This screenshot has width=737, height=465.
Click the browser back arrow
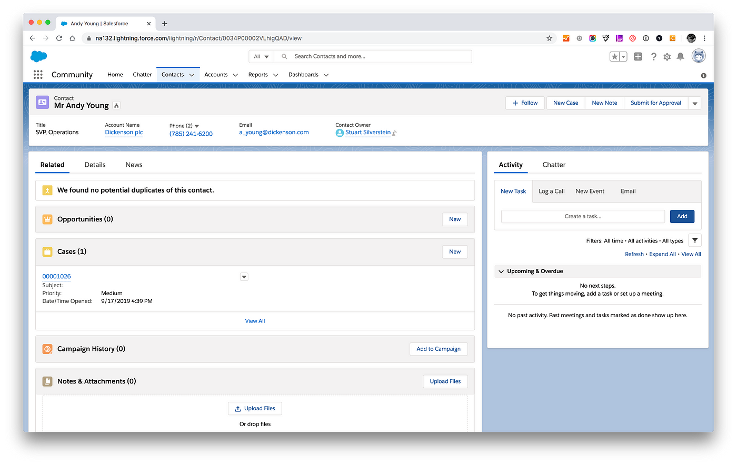coord(32,38)
